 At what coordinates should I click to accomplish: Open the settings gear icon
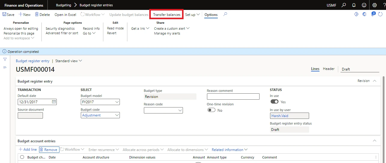coord(375,5)
